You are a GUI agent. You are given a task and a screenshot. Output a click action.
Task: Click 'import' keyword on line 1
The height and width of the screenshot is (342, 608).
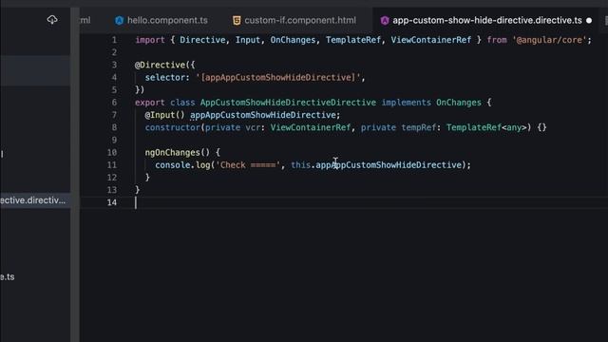150,40
